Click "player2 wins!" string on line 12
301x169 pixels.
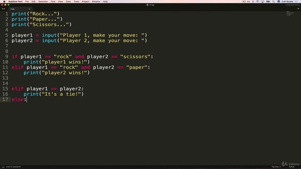64,73
